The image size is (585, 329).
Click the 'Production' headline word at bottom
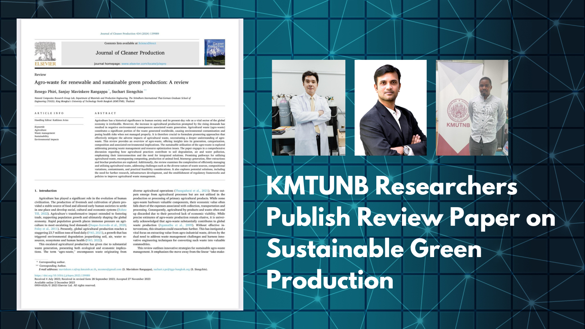click(x=330, y=280)
